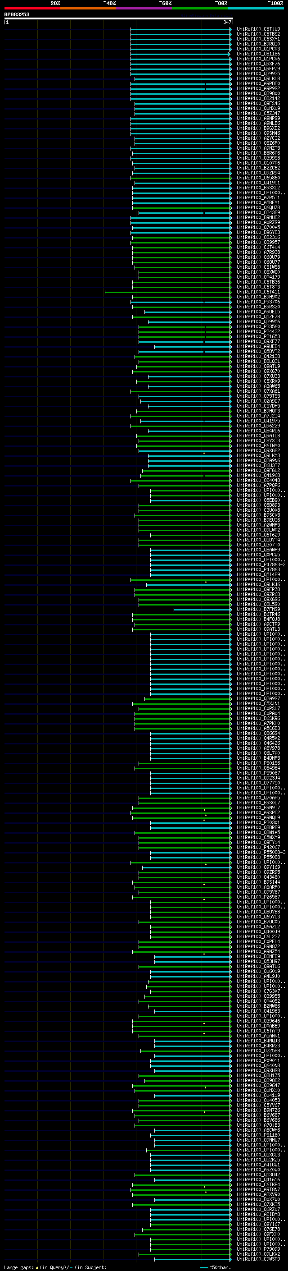Open hit UniRef100_Q1PCR3
Viewport: 288px width, 1271px height.
(x=258, y=49)
